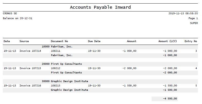Screen dimensions: 202x104
Task: Click the Amount (LCY) column header
Action: 168,41
